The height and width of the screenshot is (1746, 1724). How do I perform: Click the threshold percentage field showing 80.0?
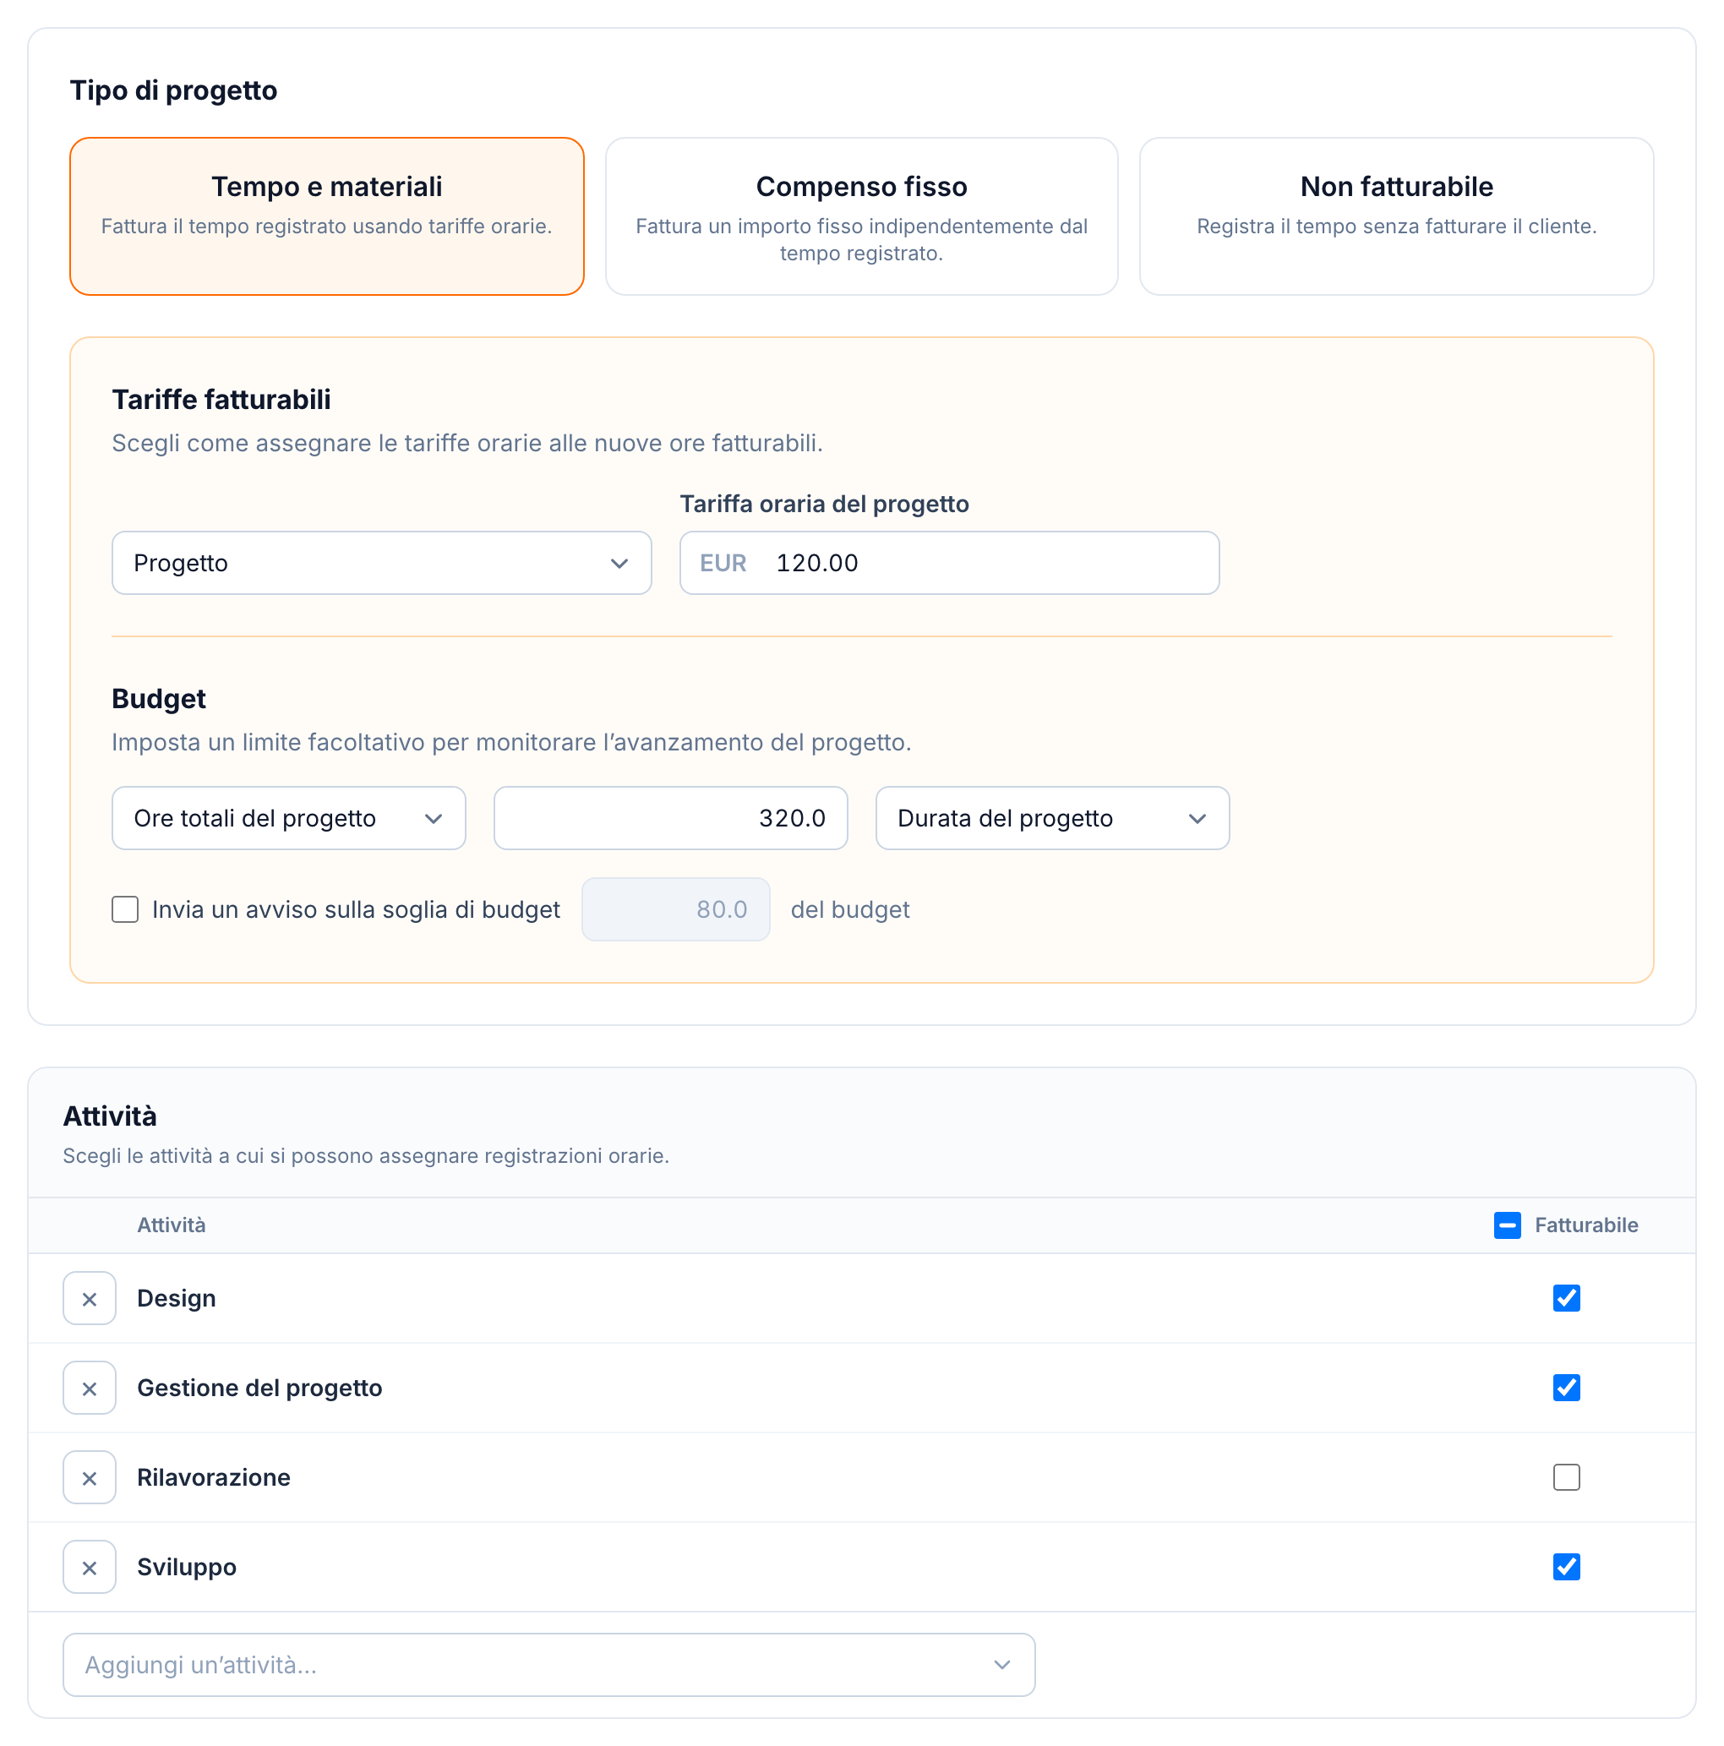tap(675, 909)
